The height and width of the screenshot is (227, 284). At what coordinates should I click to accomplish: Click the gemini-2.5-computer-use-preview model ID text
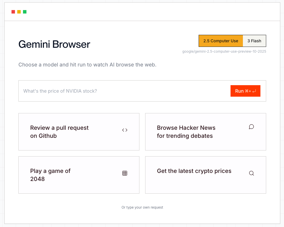(x=224, y=51)
